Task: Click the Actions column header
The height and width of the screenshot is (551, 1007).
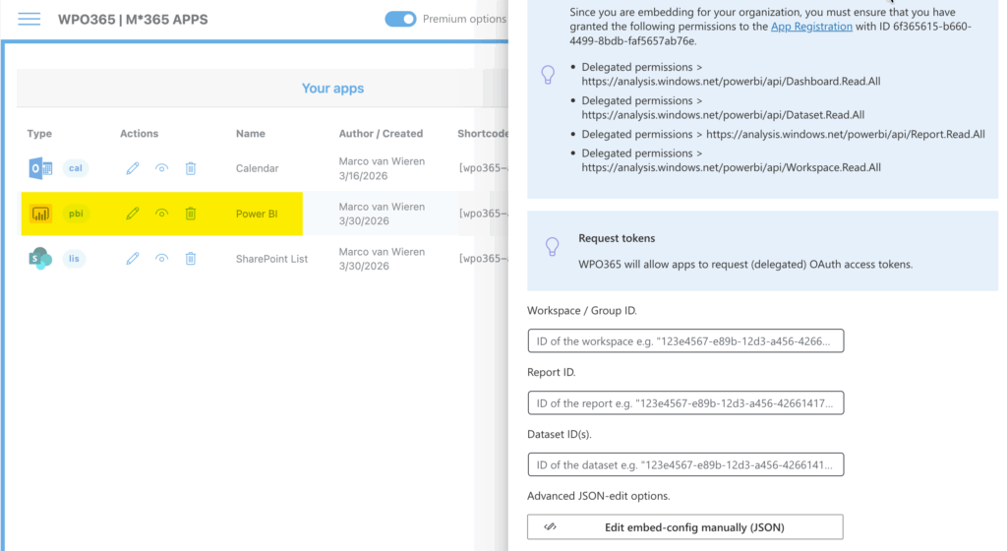Action: 139,134
